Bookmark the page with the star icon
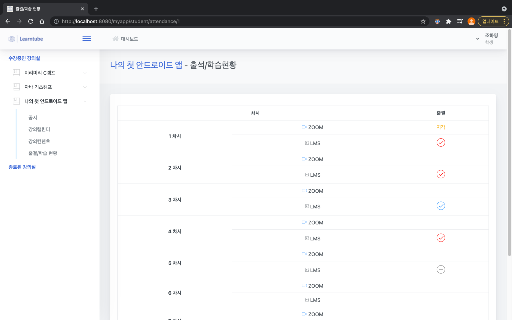The image size is (512, 320). [x=423, y=21]
